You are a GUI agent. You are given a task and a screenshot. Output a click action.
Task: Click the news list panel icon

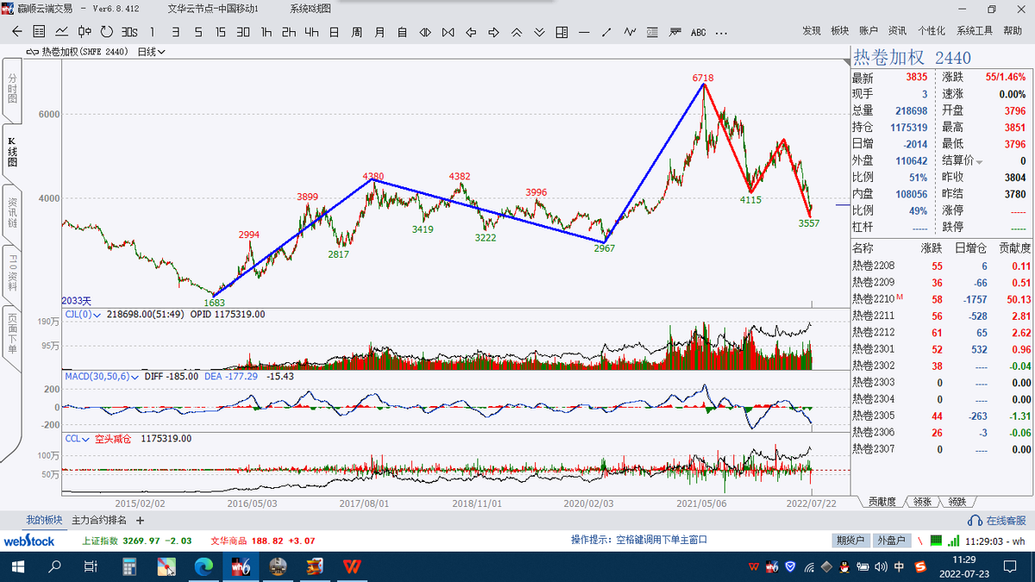pos(652,31)
